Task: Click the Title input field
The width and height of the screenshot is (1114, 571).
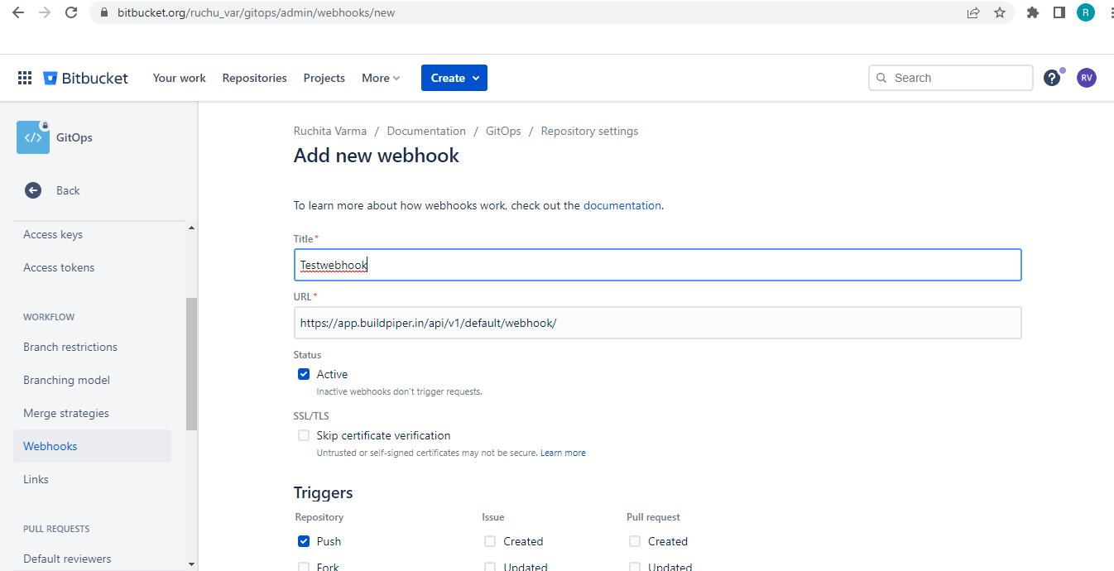Action: tap(657, 265)
